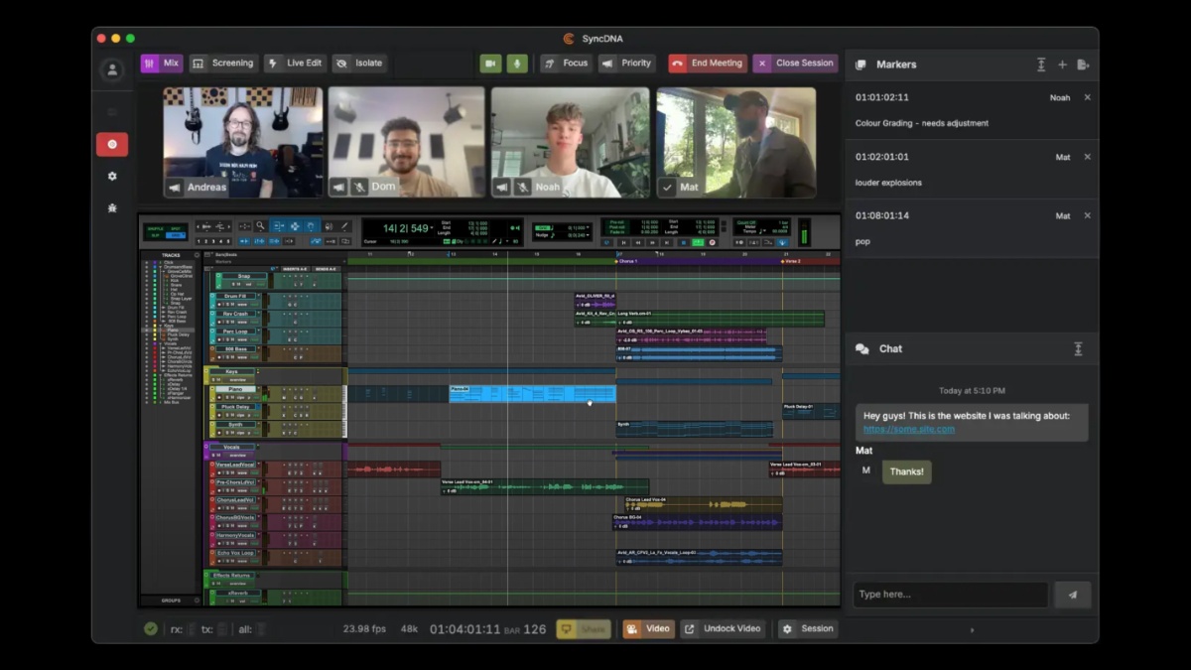
Task: Add a new marker with plus icon
Action: (x=1062, y=65)
